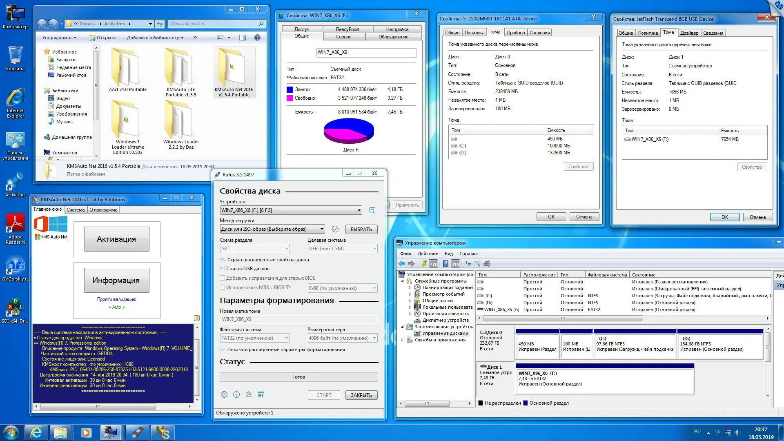The width and height of the screenshot is (784, 441).
Task: Open the 'Действие' menu in Computer Management
Action: click(428, 254)
